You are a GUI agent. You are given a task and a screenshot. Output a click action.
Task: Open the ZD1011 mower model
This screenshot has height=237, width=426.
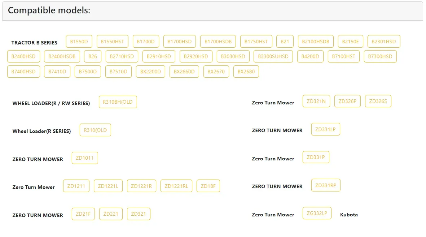(84, 158)
